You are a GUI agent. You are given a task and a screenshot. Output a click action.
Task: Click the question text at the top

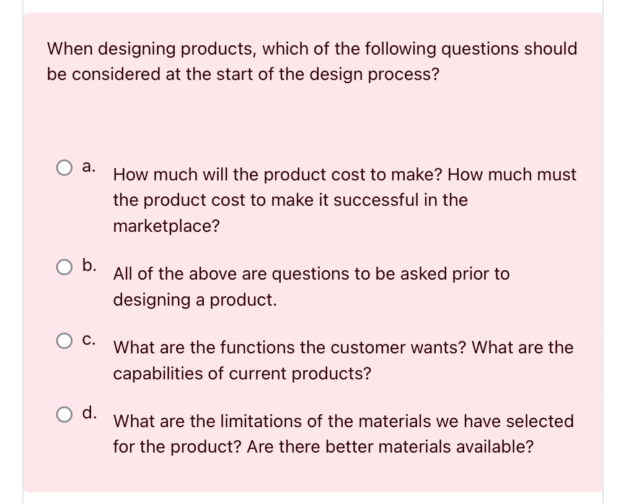312,61
